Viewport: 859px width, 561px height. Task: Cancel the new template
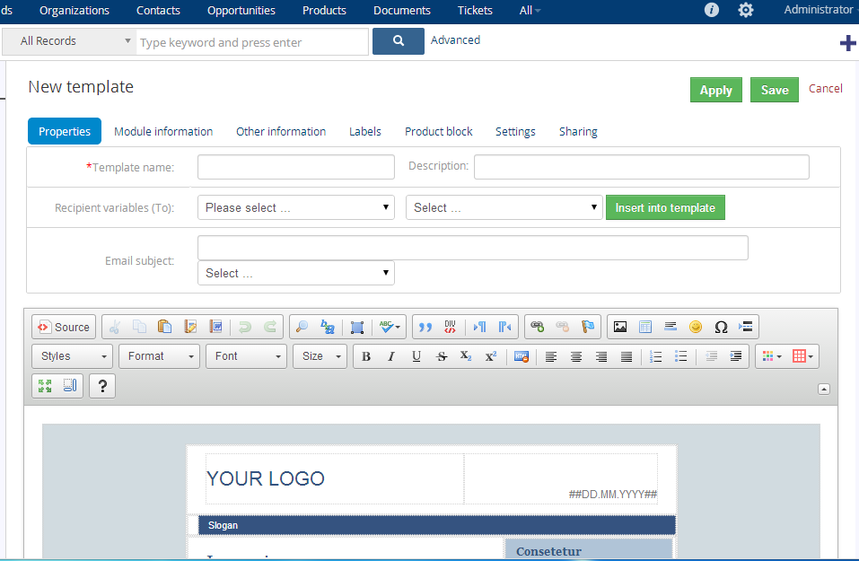(826, 89)
